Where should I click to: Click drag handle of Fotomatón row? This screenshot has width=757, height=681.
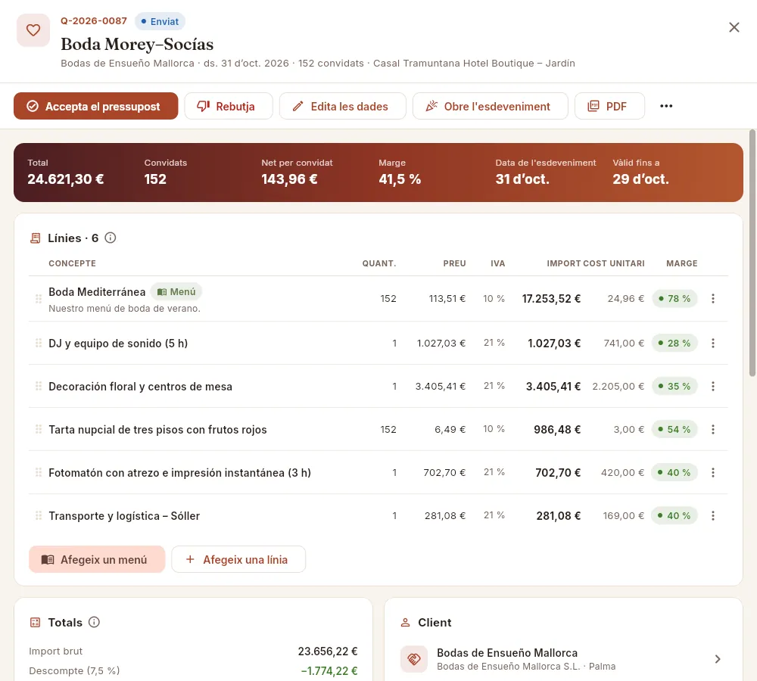point(39,472)
